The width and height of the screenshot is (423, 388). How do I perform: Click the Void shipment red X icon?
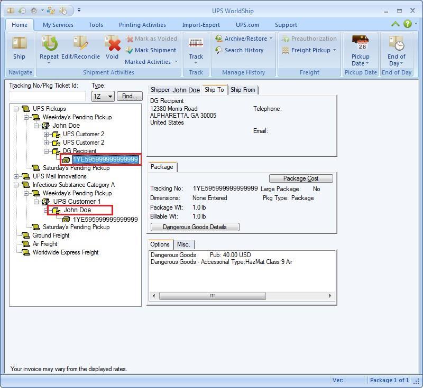[112, 43]
